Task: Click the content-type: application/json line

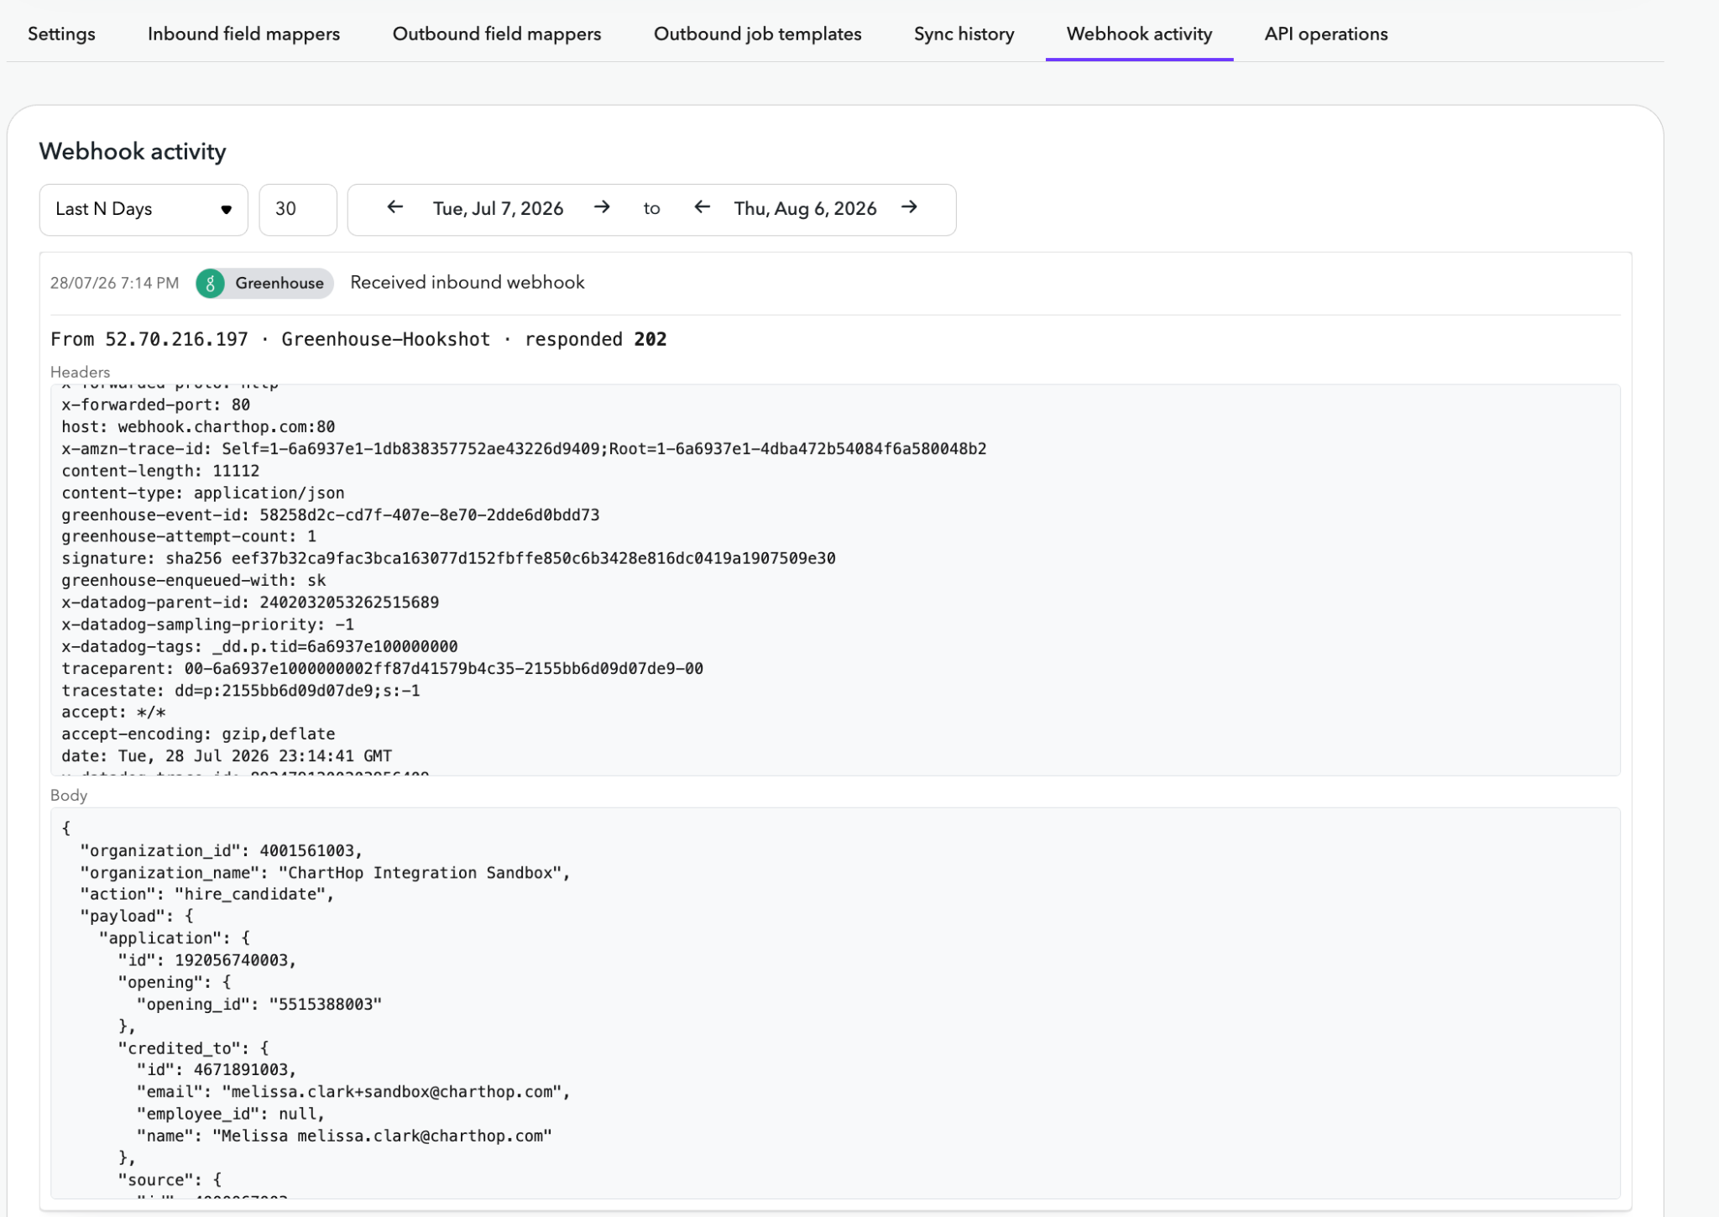Action: point(203,493)
